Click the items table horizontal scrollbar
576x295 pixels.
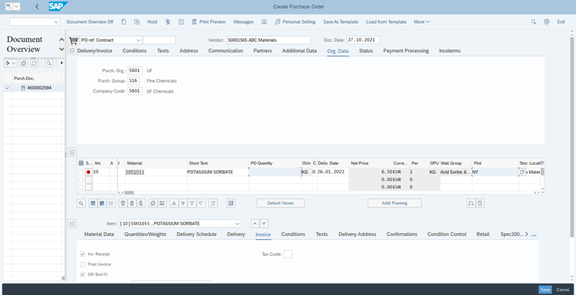(x=129, y=192)
